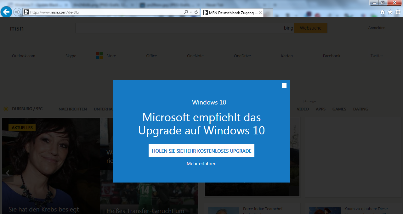Click the Refresh icon in address bar
The width and height of the screenshot is (403, 214).
(196, 12)
